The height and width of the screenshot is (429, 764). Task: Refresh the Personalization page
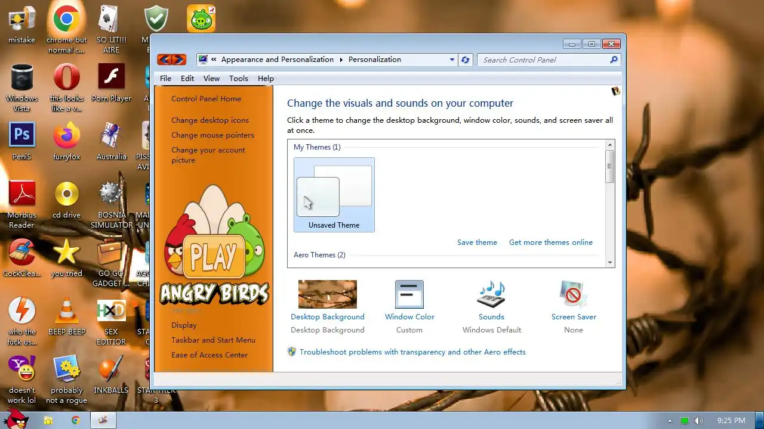coord(466,60)
